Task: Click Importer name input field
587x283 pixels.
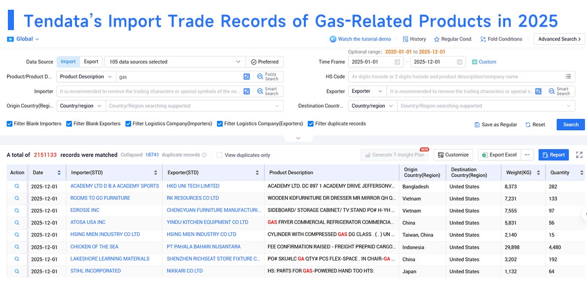Action: (x=149, y=91)
